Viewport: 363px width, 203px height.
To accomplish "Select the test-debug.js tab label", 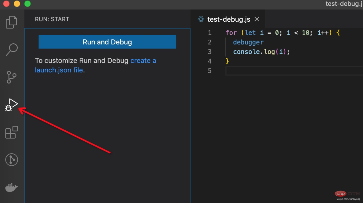I will point(229,19).
